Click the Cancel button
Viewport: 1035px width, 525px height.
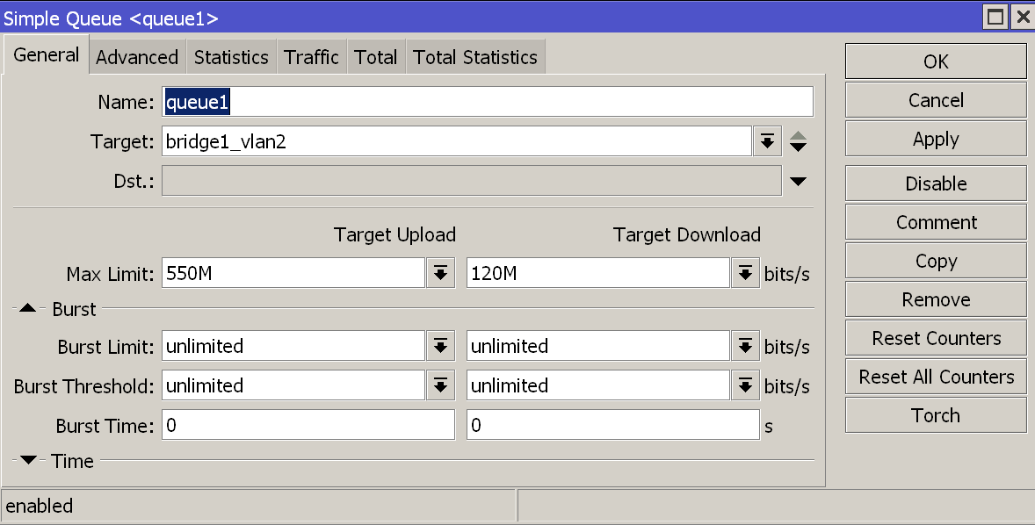click(x=936, y=100)
